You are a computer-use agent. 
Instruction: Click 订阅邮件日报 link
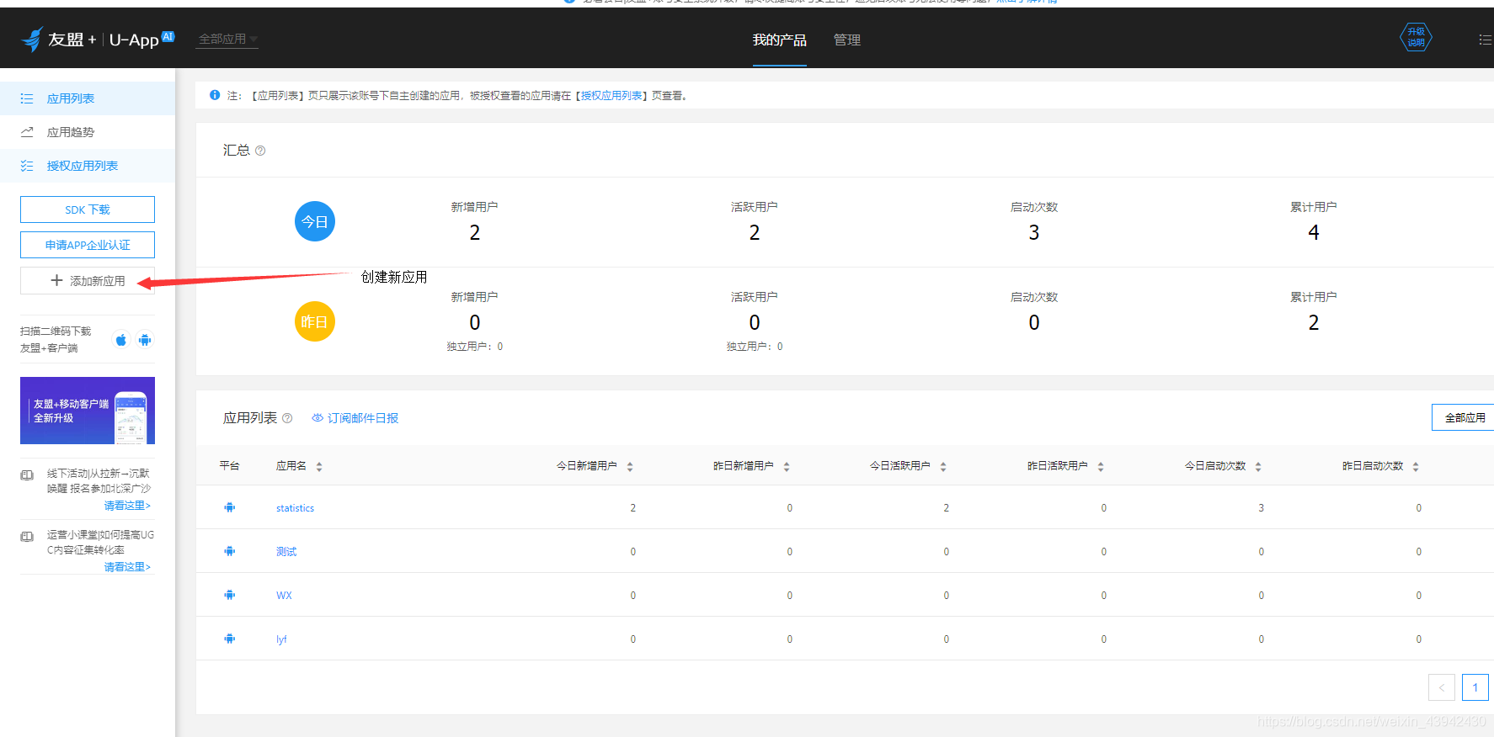tap(355, 418)
